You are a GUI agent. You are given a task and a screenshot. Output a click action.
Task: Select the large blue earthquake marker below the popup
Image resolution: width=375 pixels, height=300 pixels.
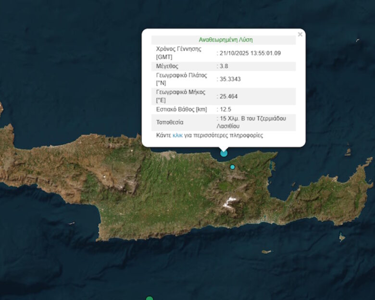(224, 153)
